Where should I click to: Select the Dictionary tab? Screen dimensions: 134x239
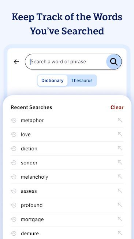pos(52,81)
